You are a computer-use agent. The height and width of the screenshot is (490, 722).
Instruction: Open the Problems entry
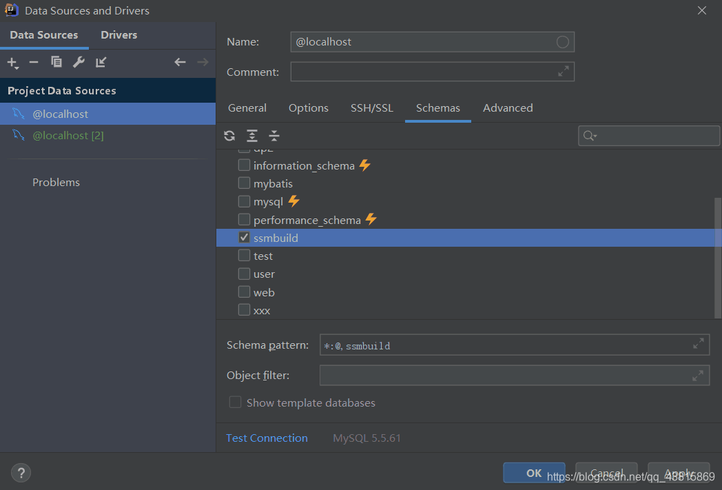(56, 183)
